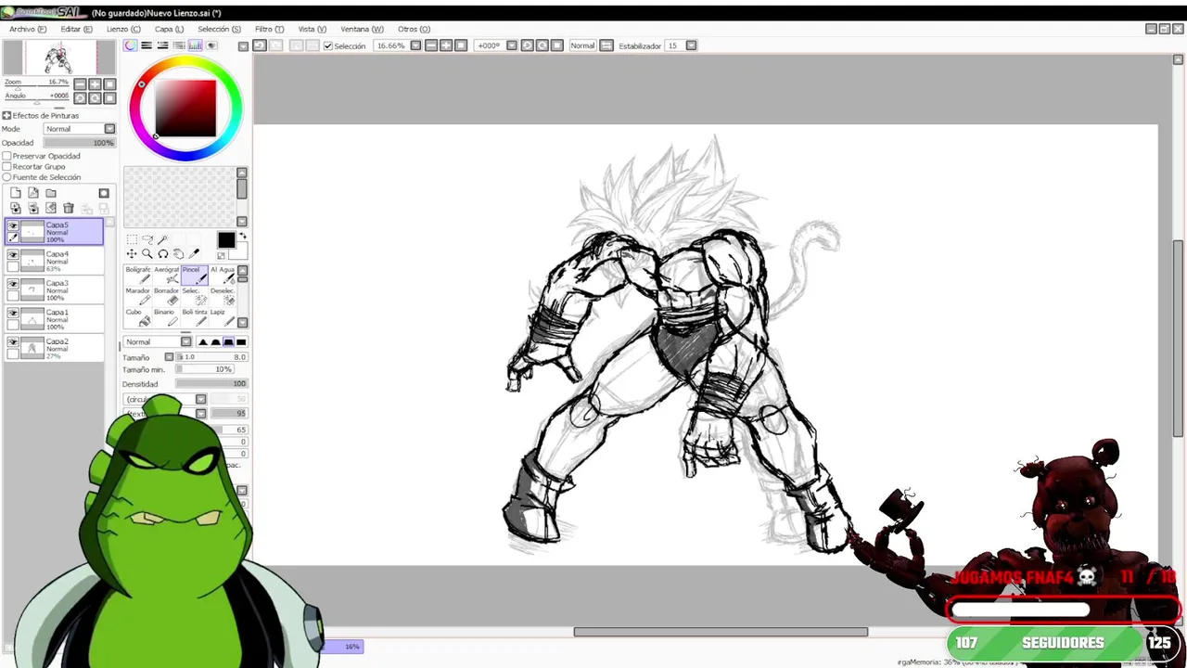
Task: Hide the Capa1 layer
Action: point(13,314)
